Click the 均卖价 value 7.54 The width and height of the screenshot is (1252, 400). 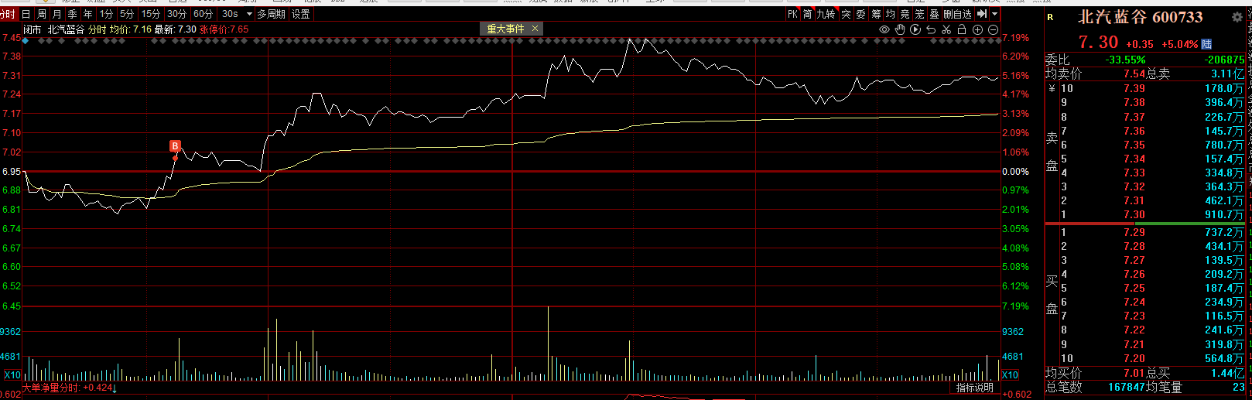click(1134, 74)
